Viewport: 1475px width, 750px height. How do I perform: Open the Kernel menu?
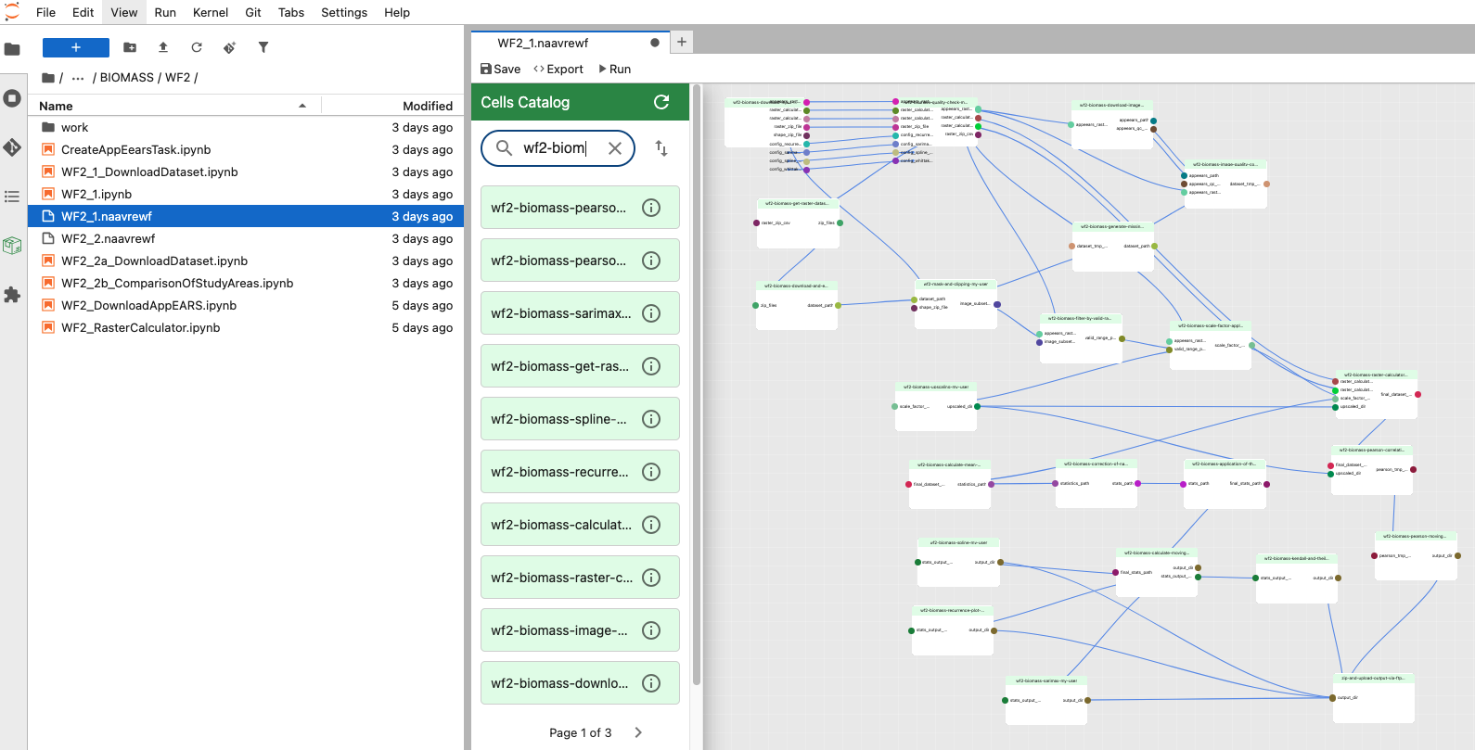[210, 12]
